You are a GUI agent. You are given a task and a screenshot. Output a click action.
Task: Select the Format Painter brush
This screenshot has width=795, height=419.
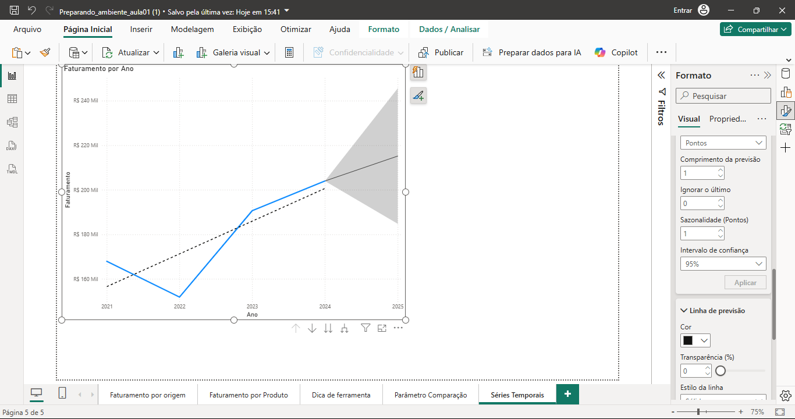tap(45, 52)
